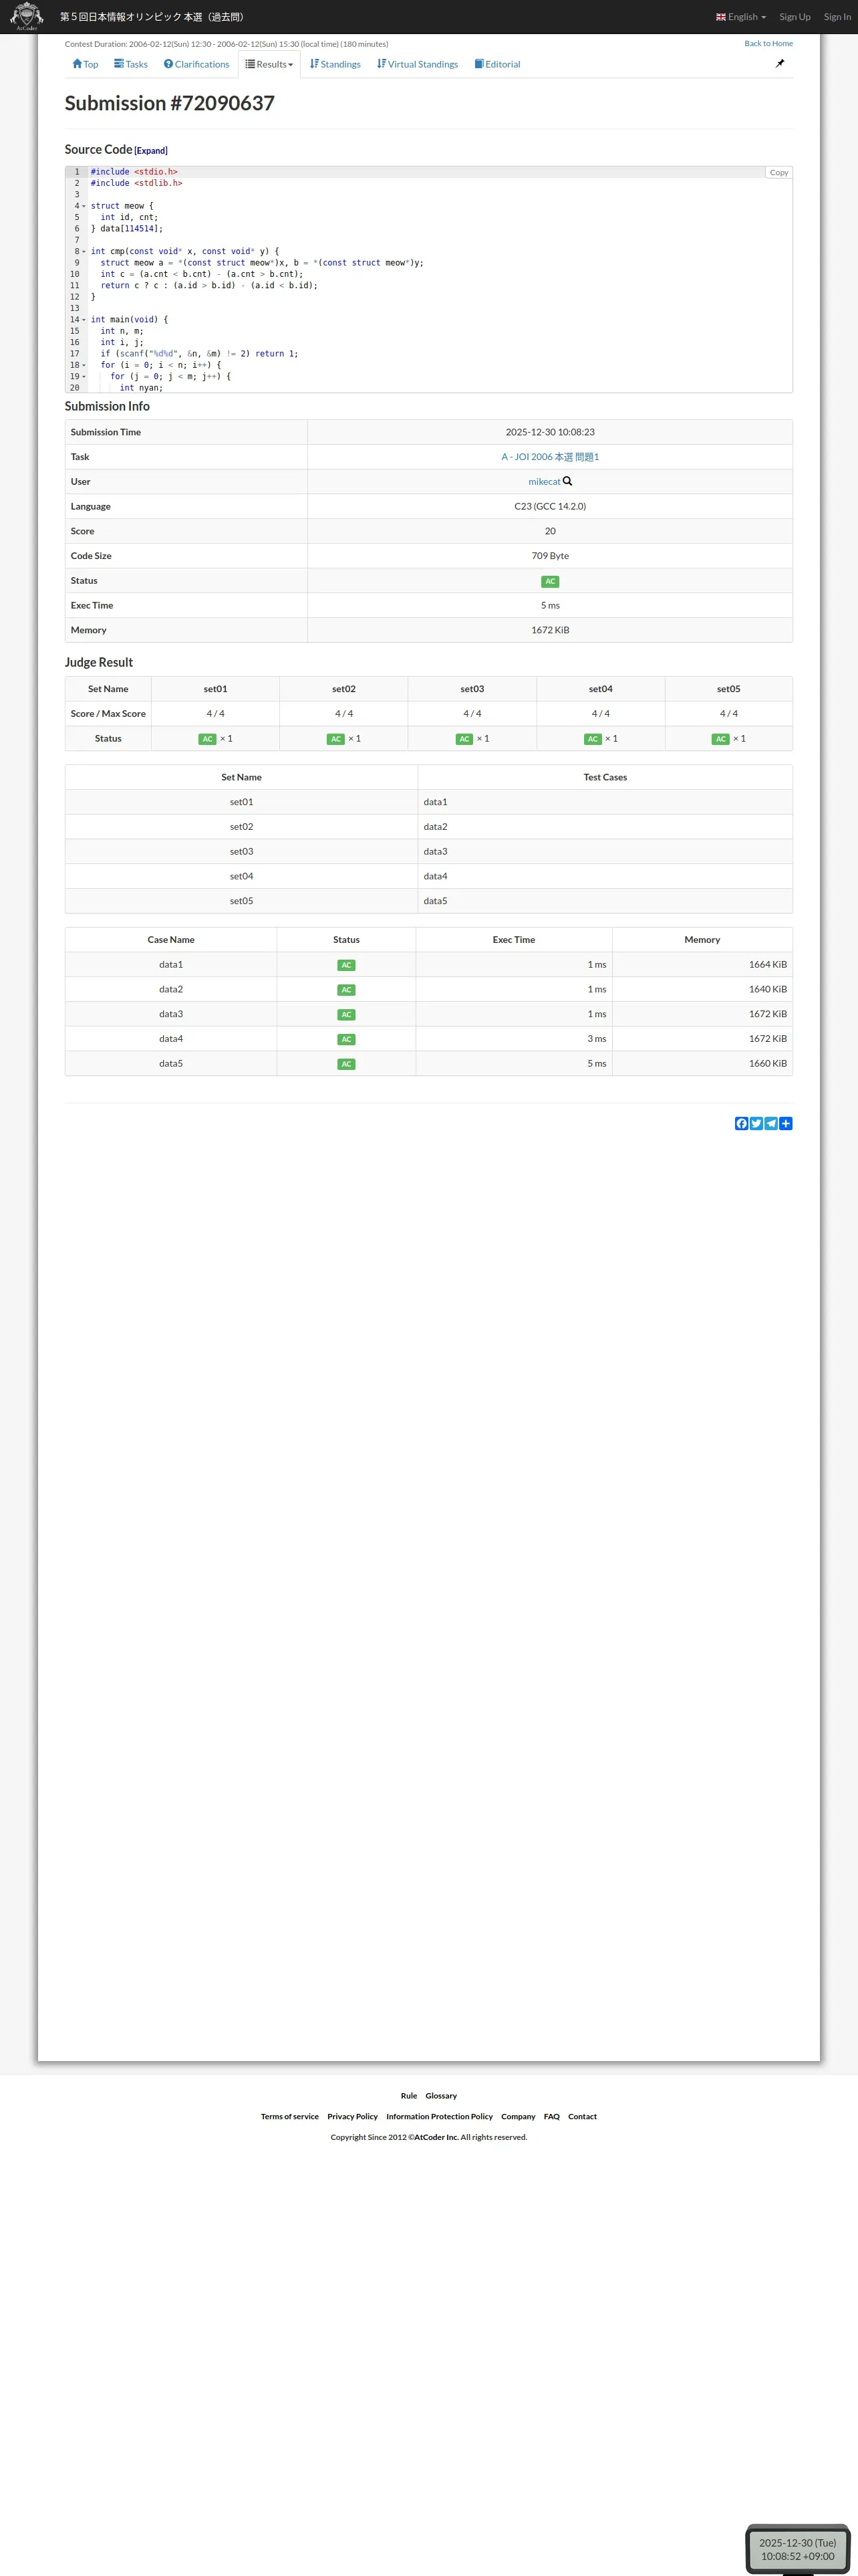
Task: Fold the struct meow block at line 4
Action: tap(84, 206)
